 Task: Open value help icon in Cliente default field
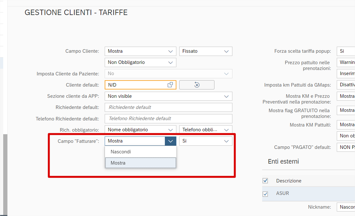(170, 85)
